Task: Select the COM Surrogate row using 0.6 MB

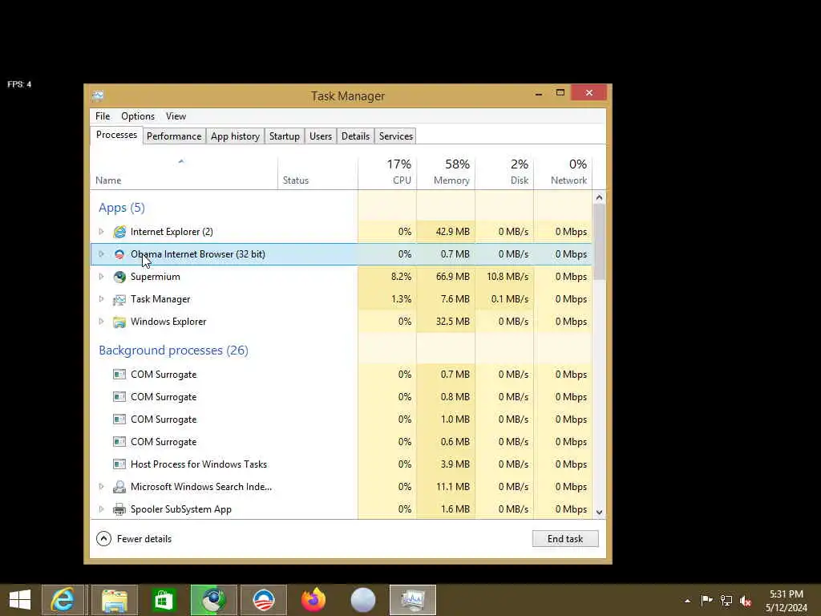Action: click(x=342, y=442)
